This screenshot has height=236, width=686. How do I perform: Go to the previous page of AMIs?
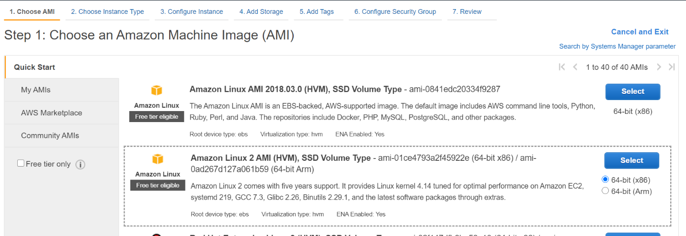click(x=575, y=67)
